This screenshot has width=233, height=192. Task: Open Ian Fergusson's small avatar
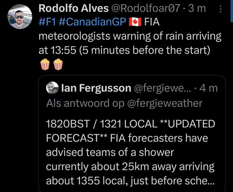52,88
